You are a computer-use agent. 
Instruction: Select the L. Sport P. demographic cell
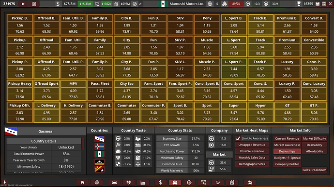click(234, 68)
